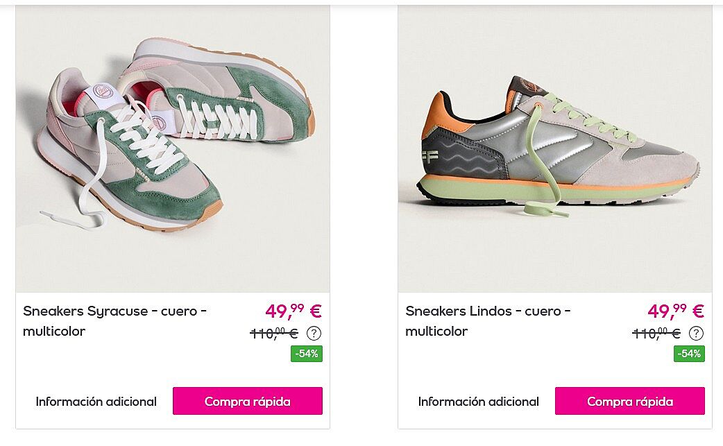This screenshot has height=446, width=723.
Task: Click the question mark icon under Lindos price
Action: 696,333
